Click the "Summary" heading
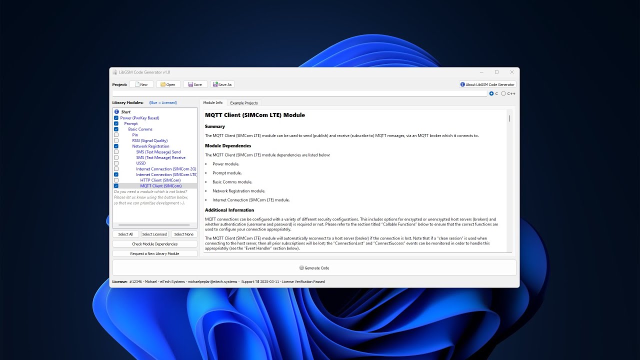The width and height of the screenshot is (640, 360). 215,126
